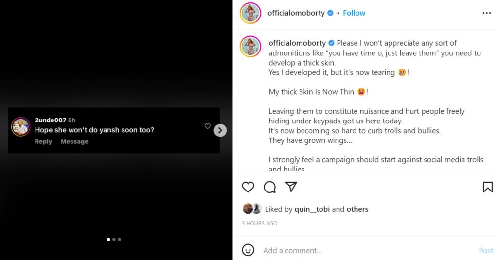Open 2unde007 profile avatar
Screen dimensions: 498x260
coord(21,126)
